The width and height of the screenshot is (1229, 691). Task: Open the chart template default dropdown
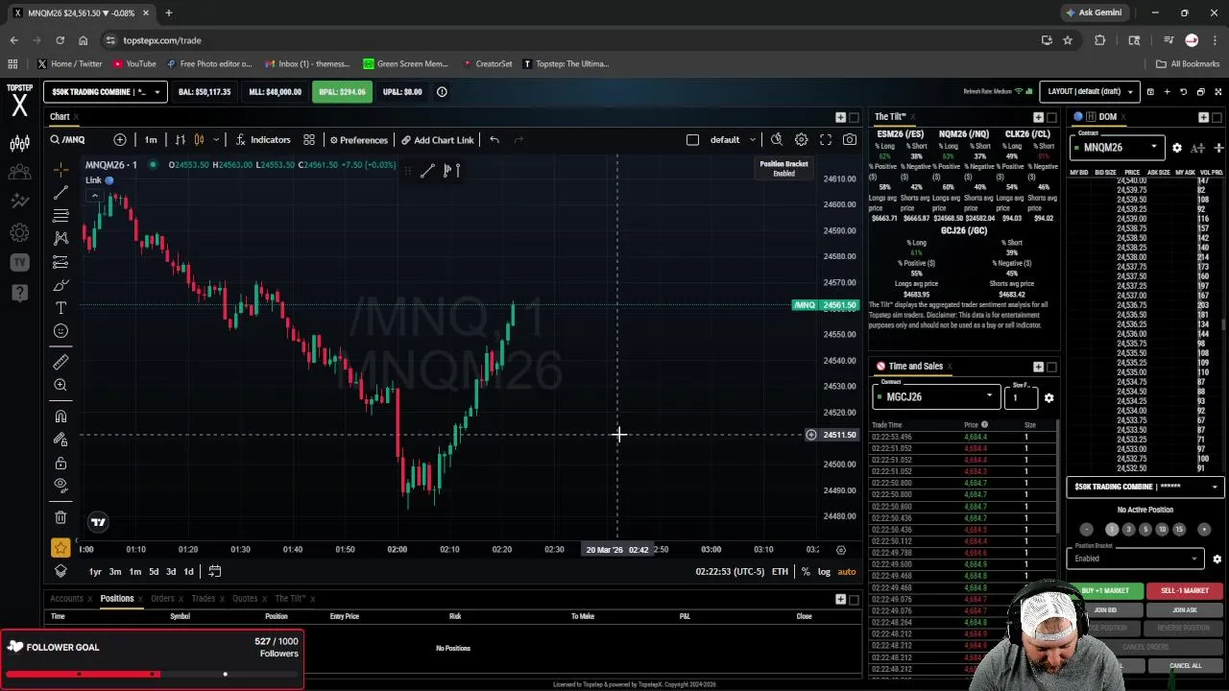click(733, 140)
